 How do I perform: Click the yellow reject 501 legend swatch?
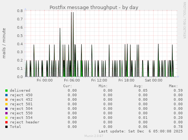(x=6, y=104)
